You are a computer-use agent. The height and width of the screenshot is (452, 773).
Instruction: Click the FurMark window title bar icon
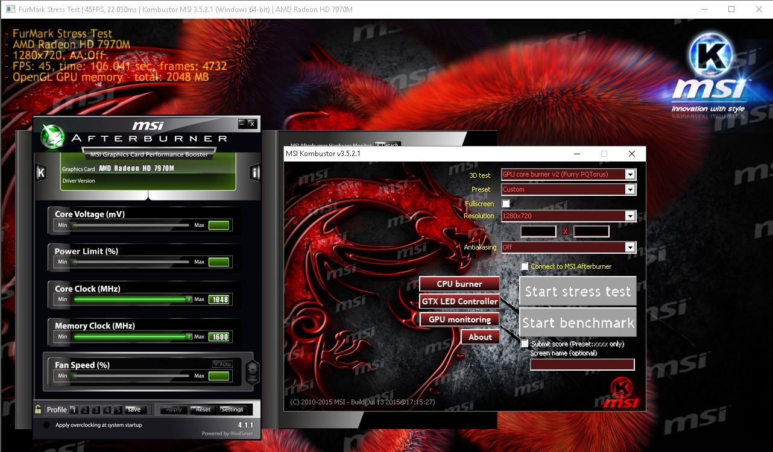[x=11, y=10]
